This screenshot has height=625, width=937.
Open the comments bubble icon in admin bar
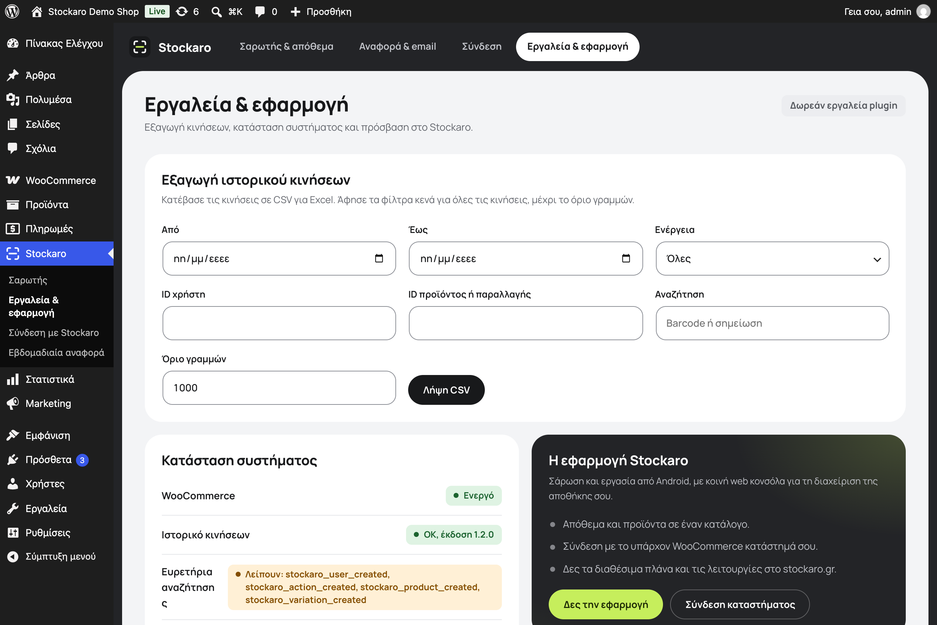point(260,12)
